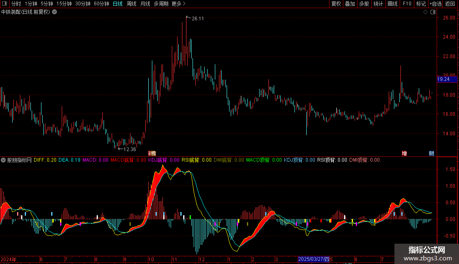Click the 2024年 label on time axis
459x264 pixels.
pyautogui.click(x=9, y=259)
